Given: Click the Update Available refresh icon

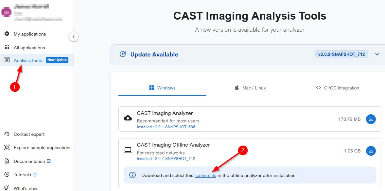Looking at the screenshot, I should click(123, 55).
